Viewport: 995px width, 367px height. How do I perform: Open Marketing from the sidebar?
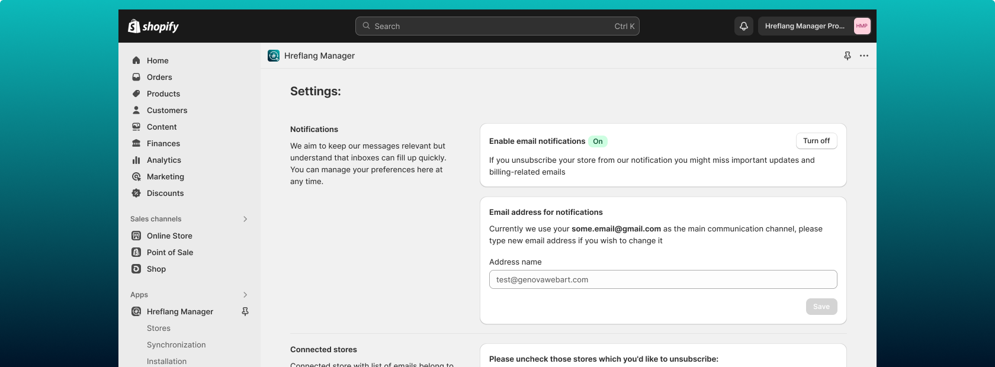(165, 176)
